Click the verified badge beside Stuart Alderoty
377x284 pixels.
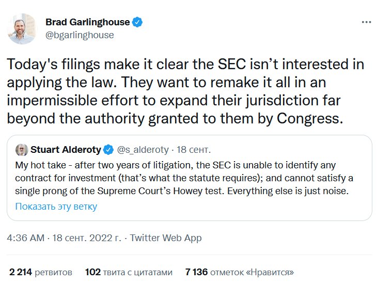[108, 150]
